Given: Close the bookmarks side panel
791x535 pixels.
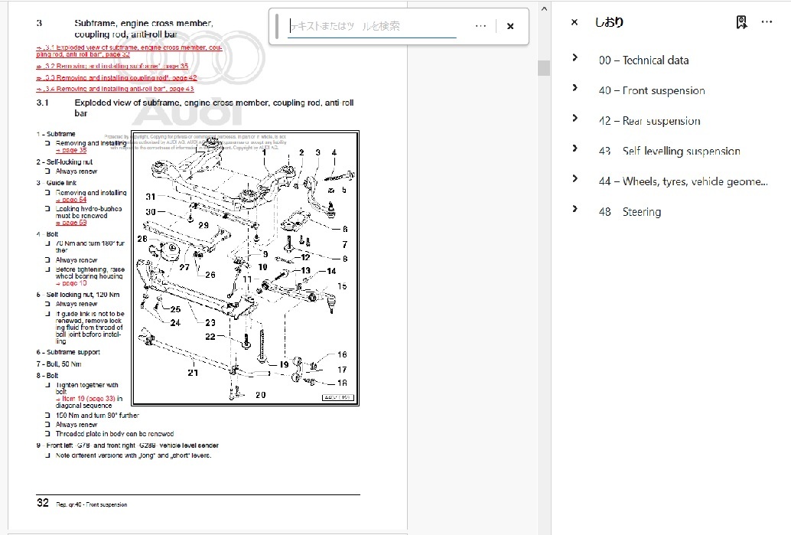Looking at the screenshot, I should coord(574,22).
